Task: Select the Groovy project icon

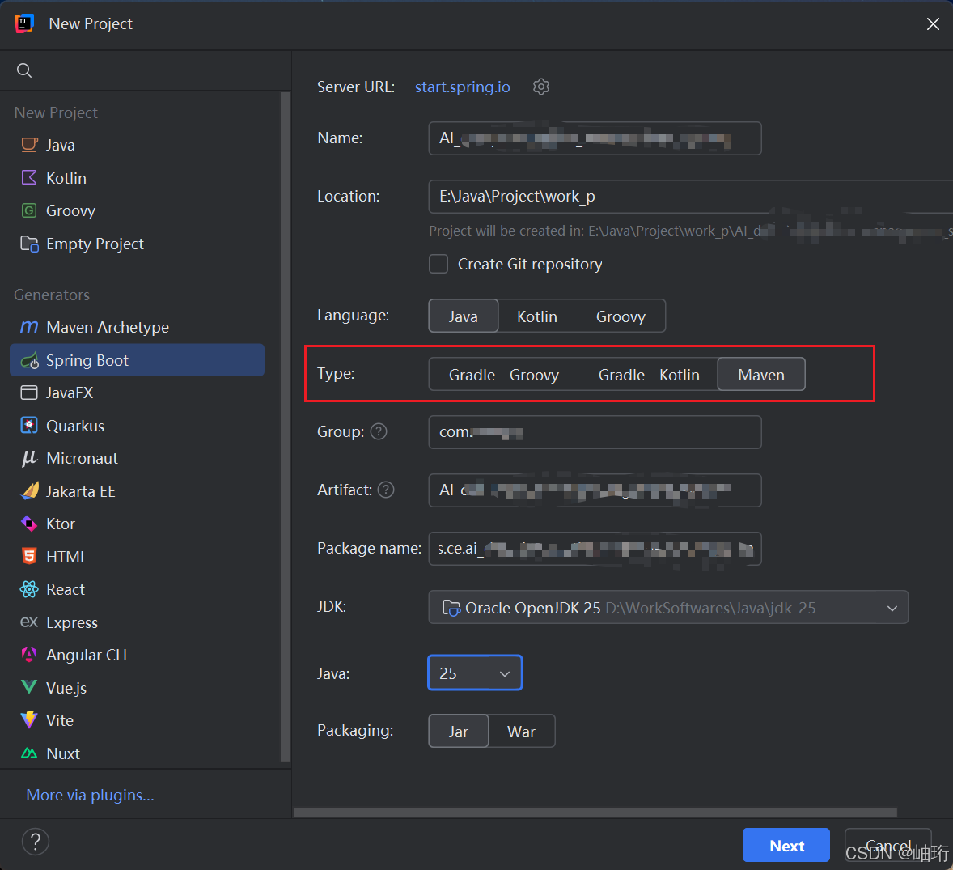Action: [29, 210]
